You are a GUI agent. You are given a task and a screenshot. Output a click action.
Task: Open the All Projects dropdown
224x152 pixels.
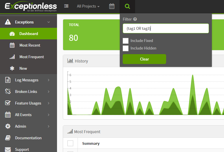88,6
